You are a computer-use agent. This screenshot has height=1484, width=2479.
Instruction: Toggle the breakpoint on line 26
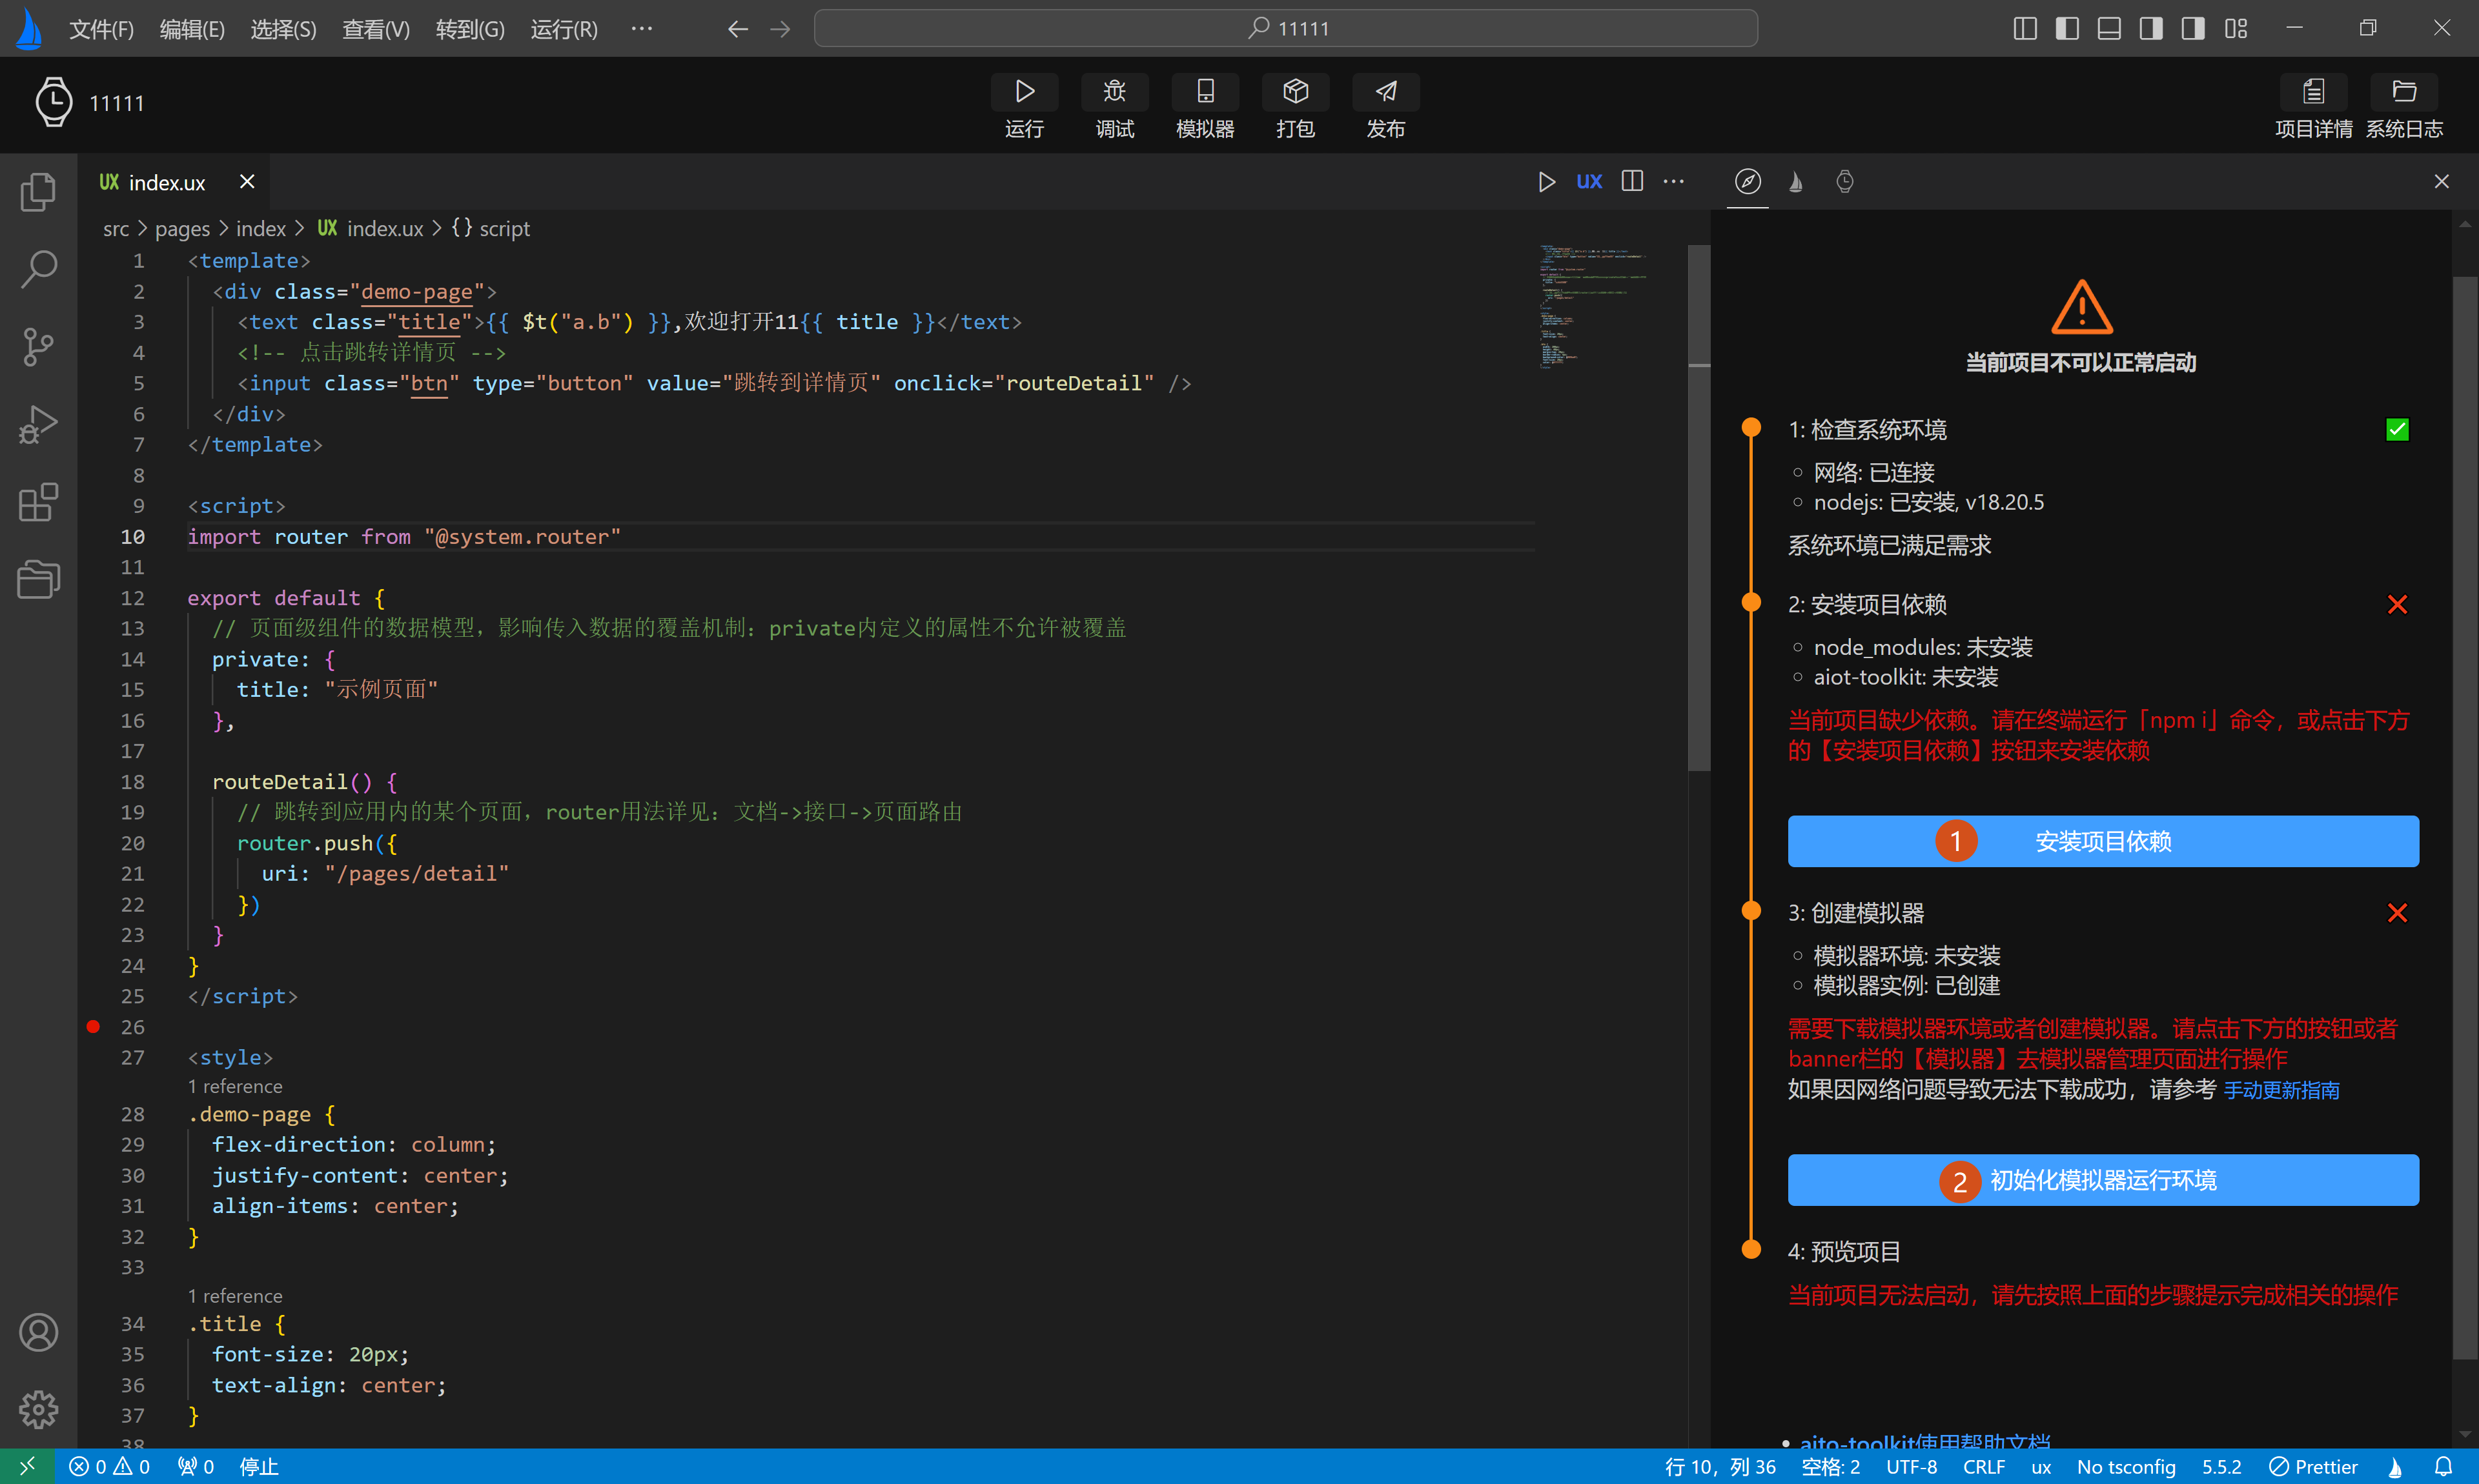(93, 1027)
